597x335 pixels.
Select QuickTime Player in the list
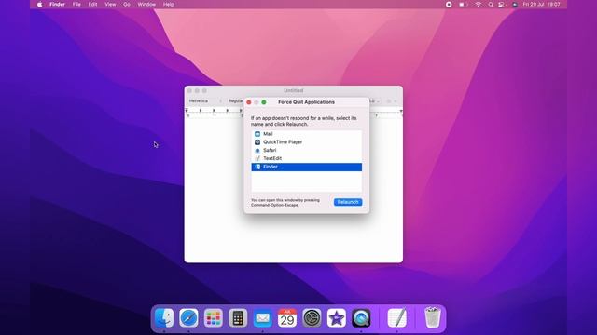307,142
